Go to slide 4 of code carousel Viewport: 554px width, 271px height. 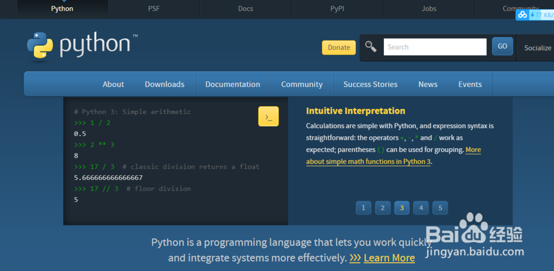point(421,208)
